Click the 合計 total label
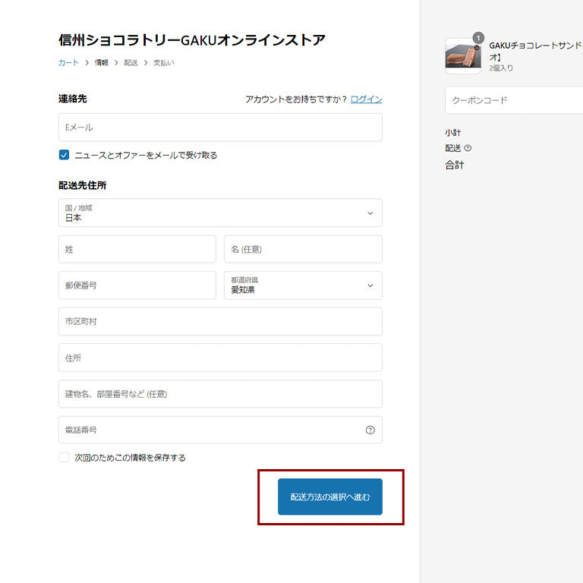583x583 pixels. click(455, 165)
